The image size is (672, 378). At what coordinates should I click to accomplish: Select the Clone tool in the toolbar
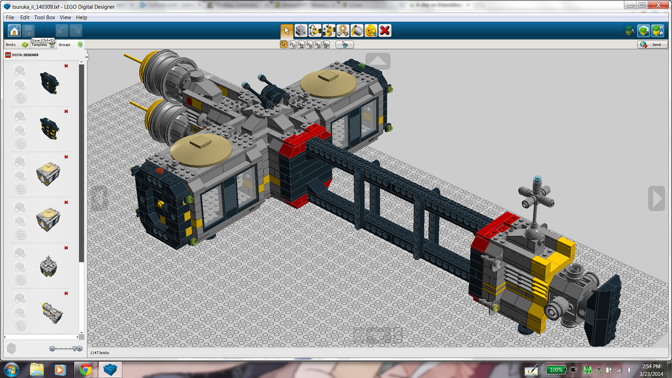300,31
